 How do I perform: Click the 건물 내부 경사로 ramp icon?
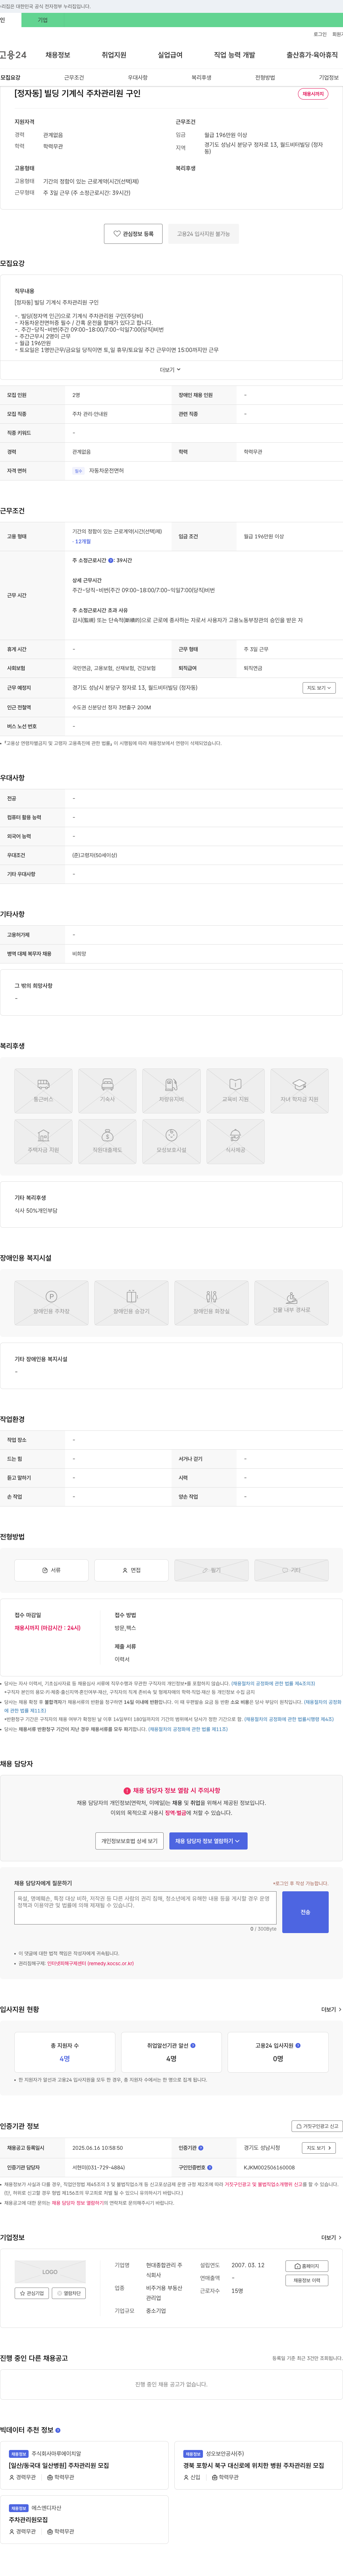[x=291, y=1303]
